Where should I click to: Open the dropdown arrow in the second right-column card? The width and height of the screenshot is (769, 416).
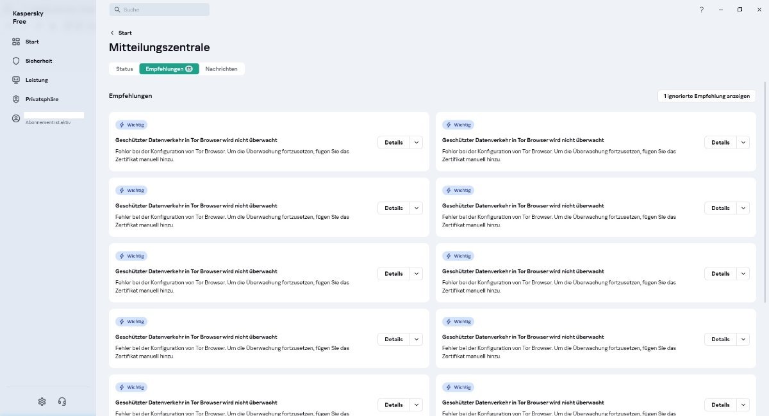click(x=743, y=208)
